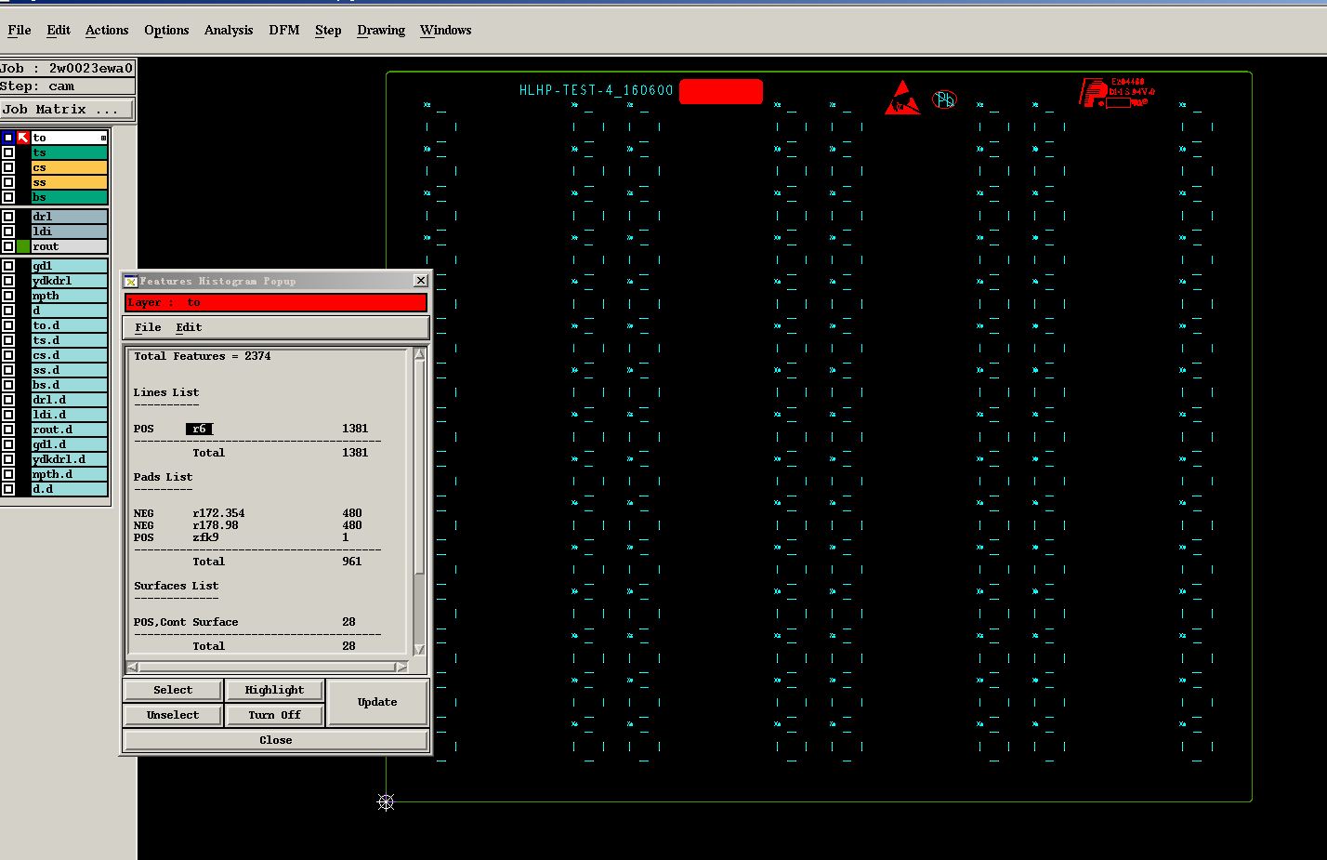The width and height of the screenshot is (1327, 860).
Task: Click the ESD warning triangle symbol on board
Action: [x=901, y=99]
